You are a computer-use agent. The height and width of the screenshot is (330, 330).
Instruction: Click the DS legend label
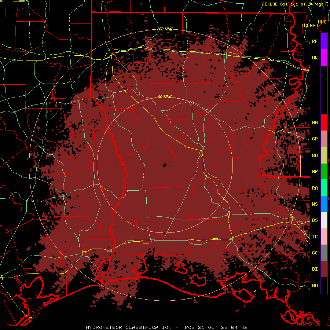[315, 220]
